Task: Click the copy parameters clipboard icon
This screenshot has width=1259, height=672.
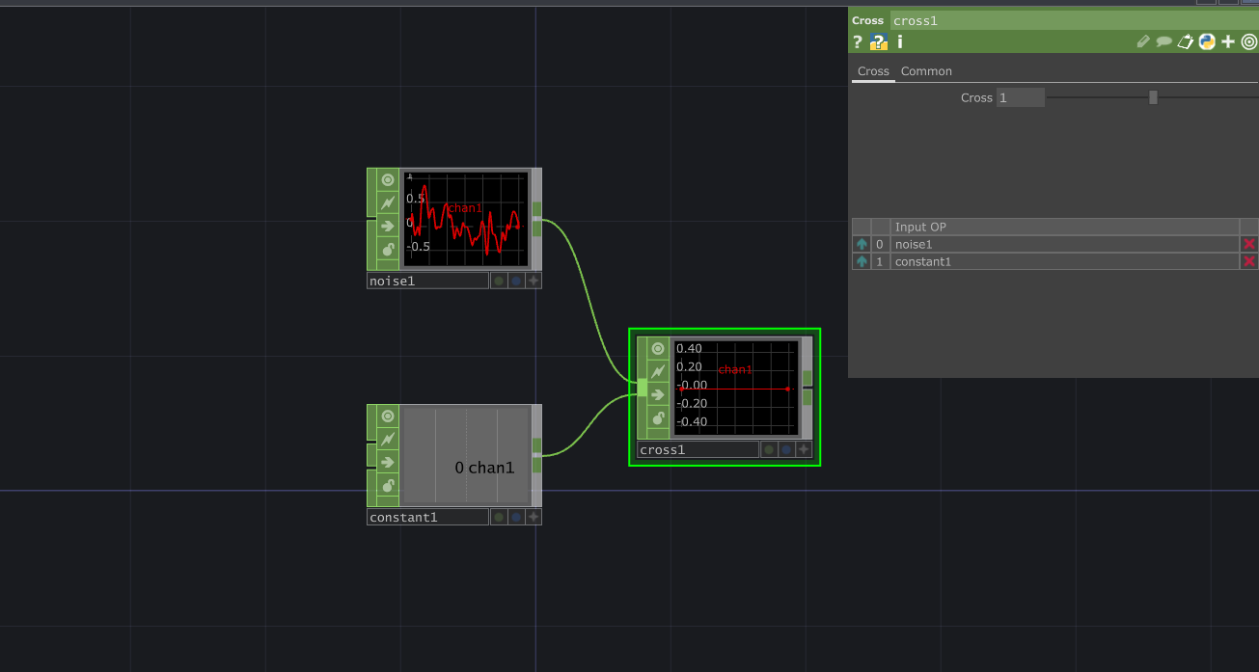Action: (x=1186, y=41)
